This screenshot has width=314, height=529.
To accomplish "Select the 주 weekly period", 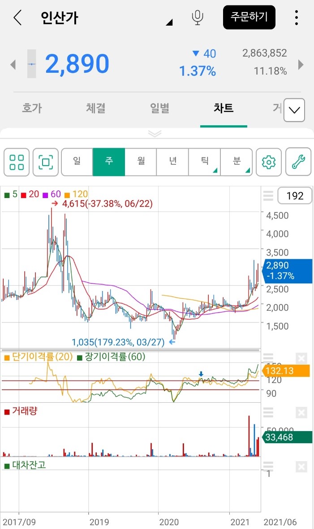I will click(109, 162).
